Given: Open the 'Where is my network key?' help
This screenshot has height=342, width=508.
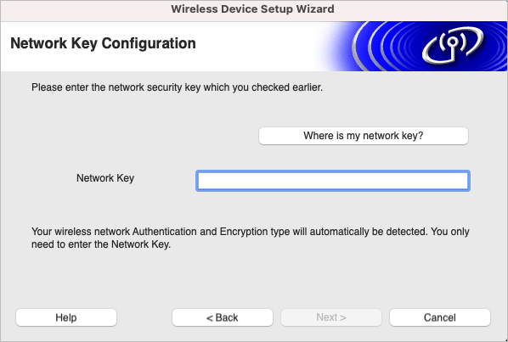Looking at the screenshot, I should 364,136.
